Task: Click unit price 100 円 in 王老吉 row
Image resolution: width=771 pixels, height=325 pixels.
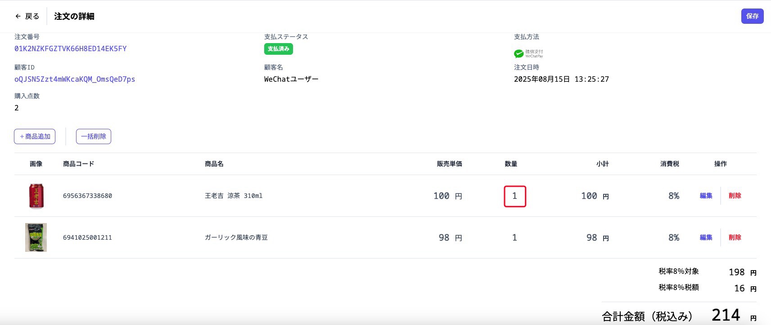Action: tap(448, 196)
